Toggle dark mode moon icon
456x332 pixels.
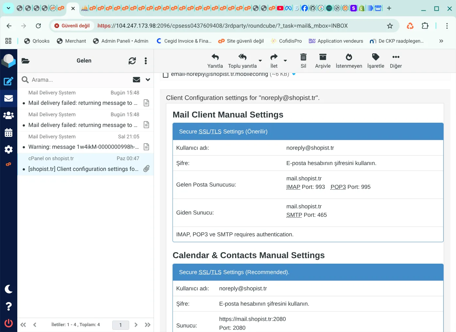(8, 289)
